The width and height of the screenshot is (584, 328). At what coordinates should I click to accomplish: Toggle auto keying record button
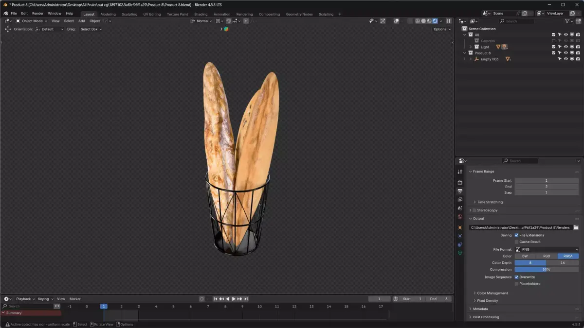coord(202,299)
